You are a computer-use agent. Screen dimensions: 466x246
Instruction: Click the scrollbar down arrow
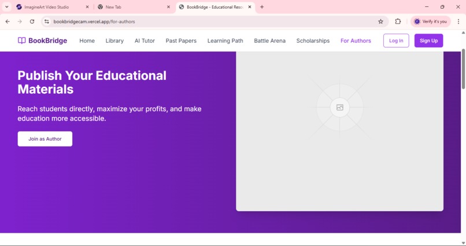463,243
